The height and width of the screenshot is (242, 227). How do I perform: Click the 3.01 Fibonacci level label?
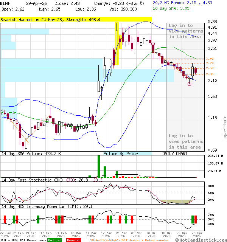(210, 59)
